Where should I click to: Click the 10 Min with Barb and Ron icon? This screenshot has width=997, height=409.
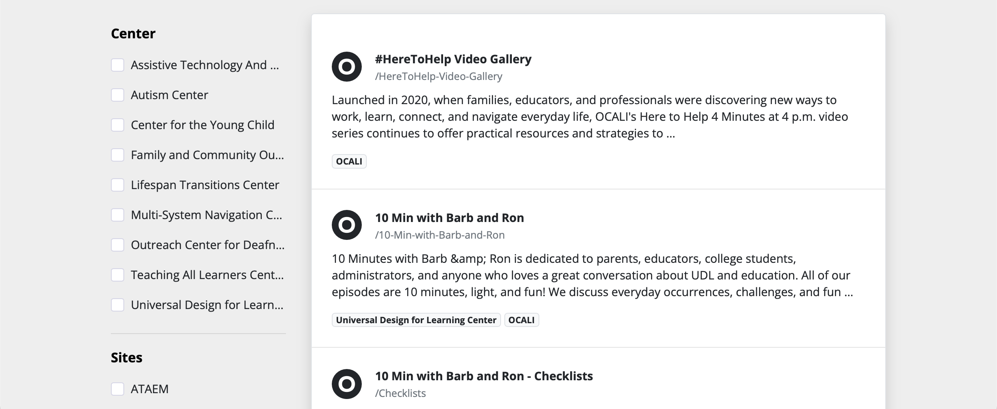(x=347, y=225)
